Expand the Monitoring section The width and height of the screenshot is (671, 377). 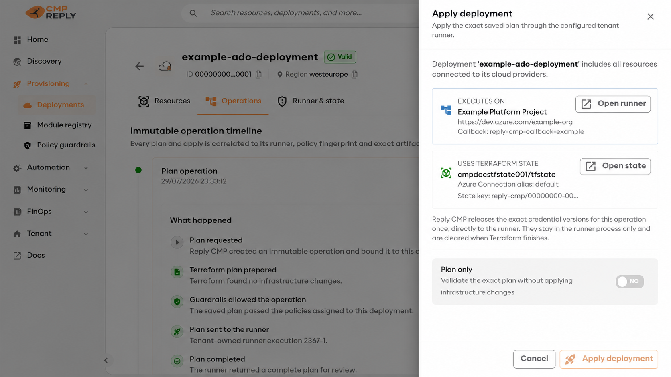(86, 190)
